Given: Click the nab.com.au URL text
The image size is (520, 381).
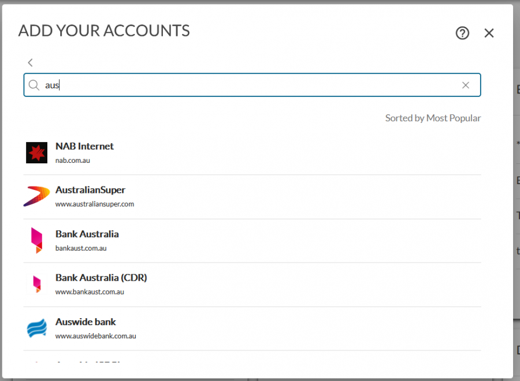Looking at the screenshot, I should 73,160.
